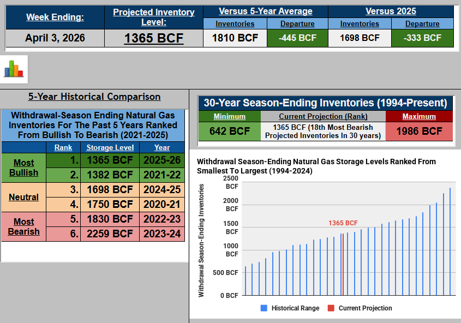Click the Historical Range legend label

pos(296,308)
